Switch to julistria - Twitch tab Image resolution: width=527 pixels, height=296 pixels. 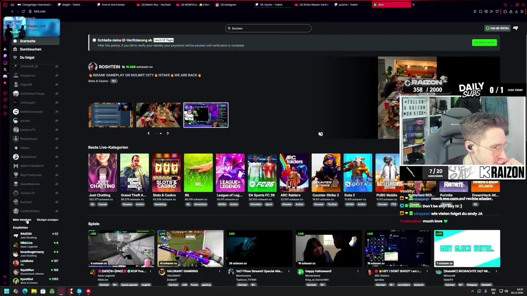coord(348,5)
